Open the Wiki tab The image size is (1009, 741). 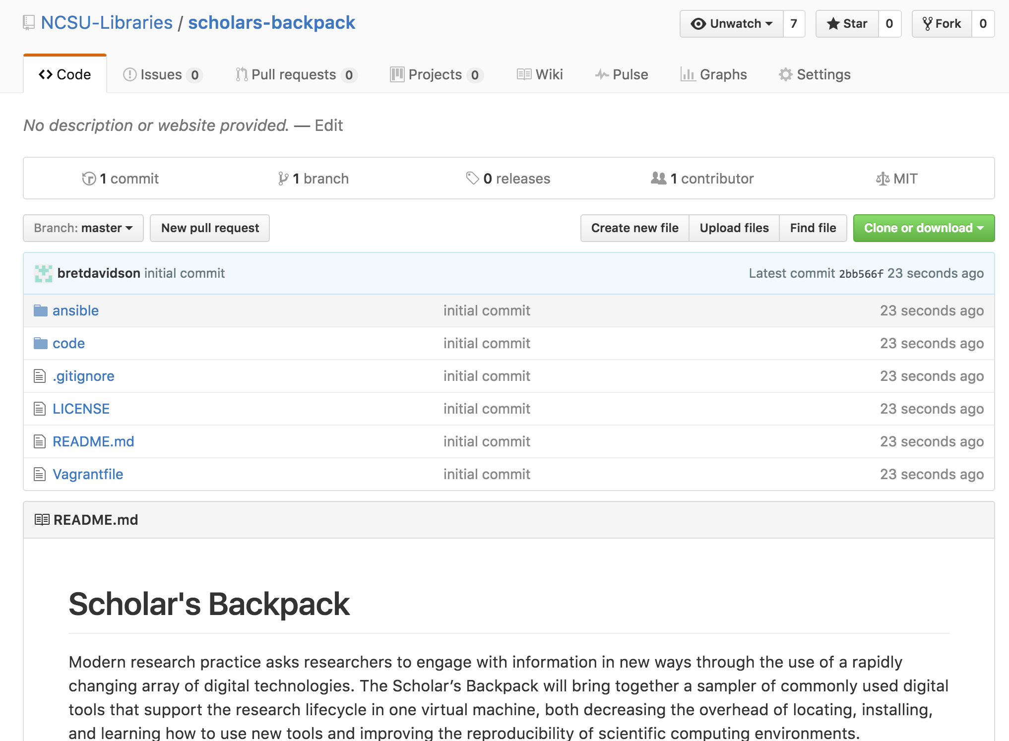pos(540,74)
